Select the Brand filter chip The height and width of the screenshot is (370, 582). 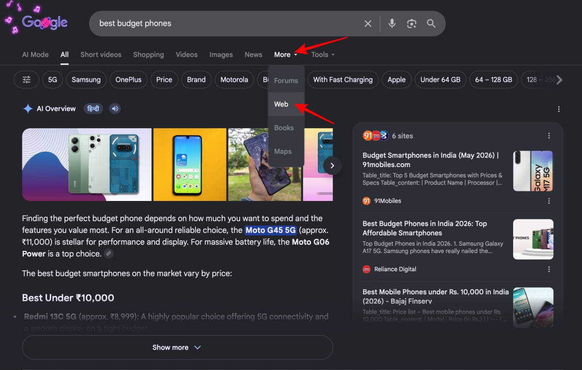point(196,79)
